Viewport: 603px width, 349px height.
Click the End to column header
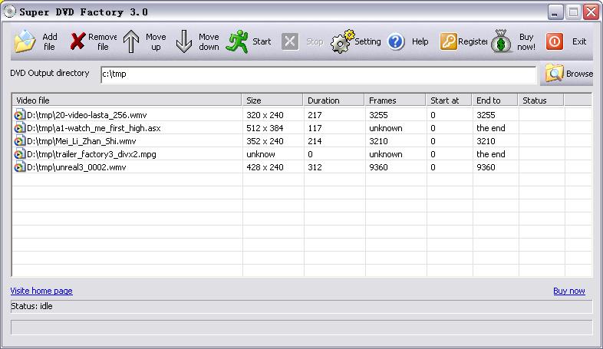[x=495, y=100]
